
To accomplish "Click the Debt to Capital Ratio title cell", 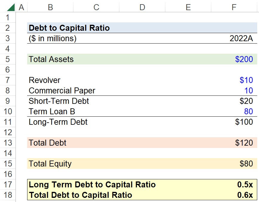I will tap(69, 28).
